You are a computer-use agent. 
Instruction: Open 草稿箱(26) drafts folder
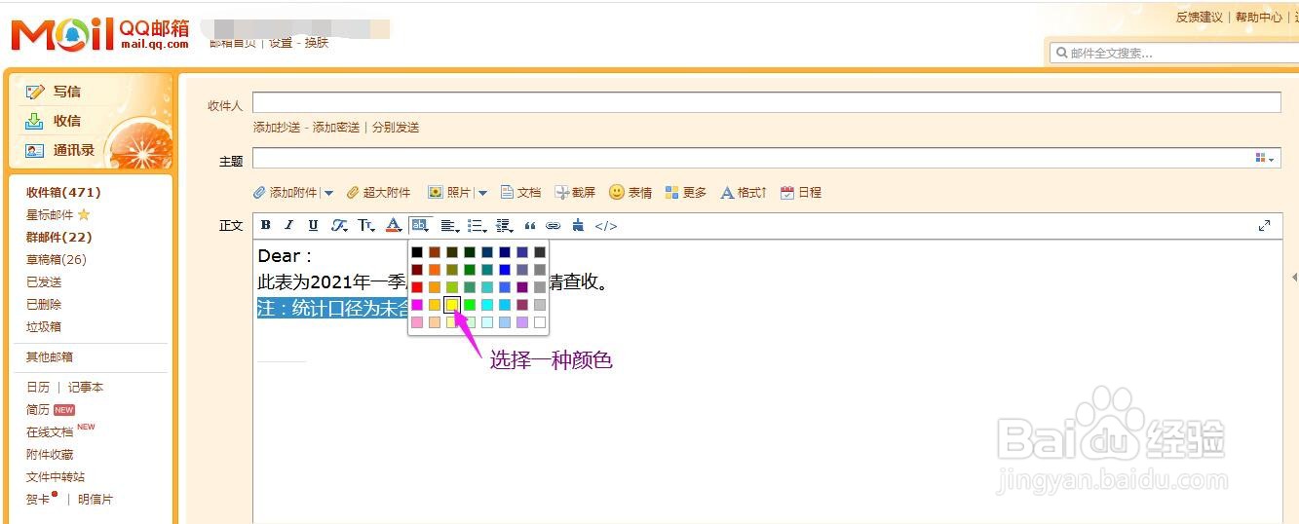pos(57,259)
